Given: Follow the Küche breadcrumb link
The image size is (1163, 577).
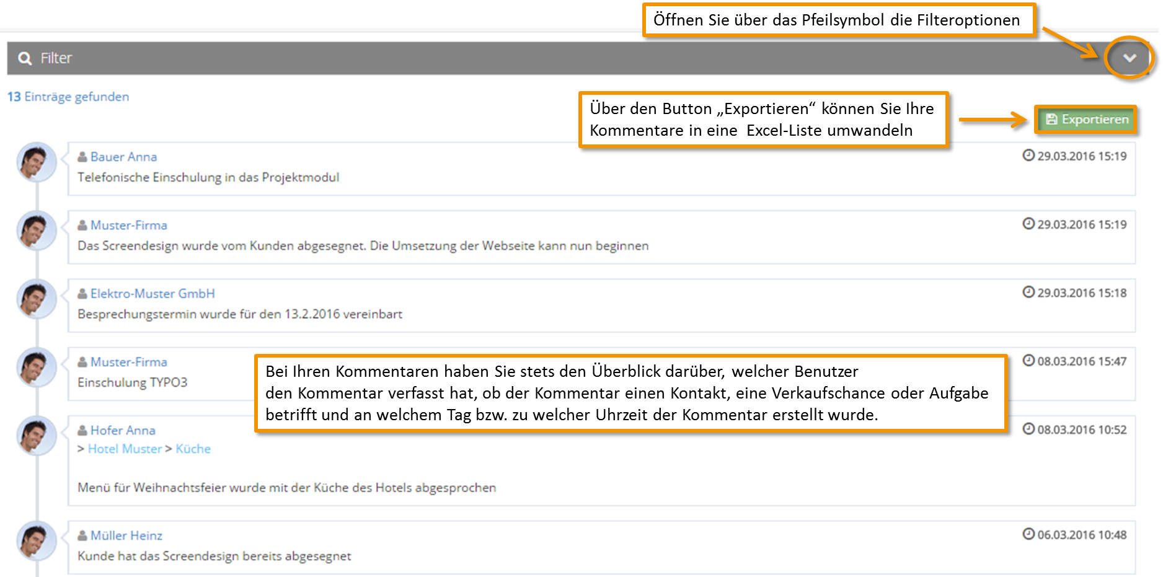Looking at the screenshot, I should pos(193,449).
